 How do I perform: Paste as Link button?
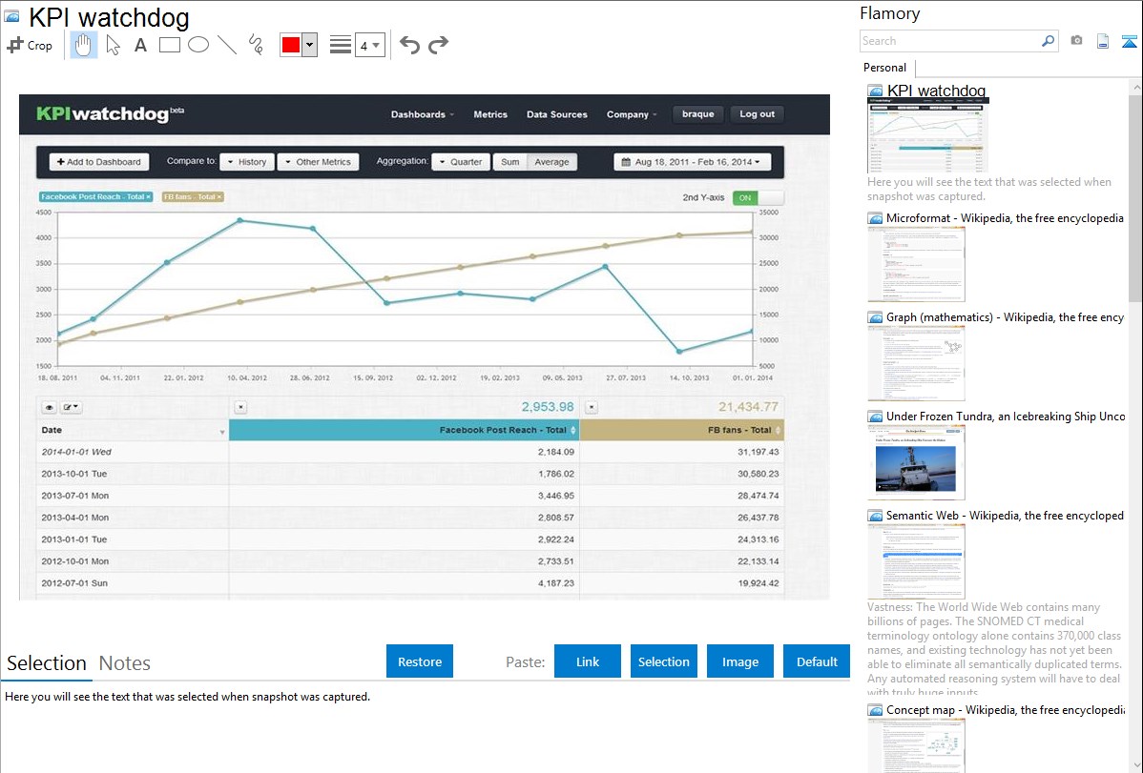pos(587,661)
